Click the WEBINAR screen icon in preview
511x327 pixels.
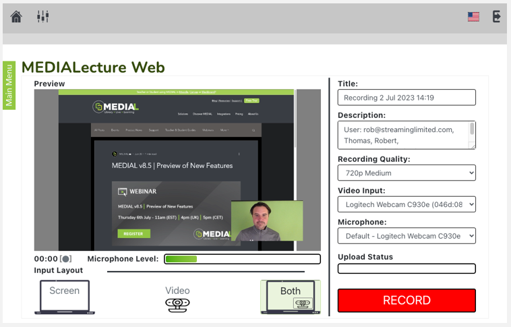point(122,191)
